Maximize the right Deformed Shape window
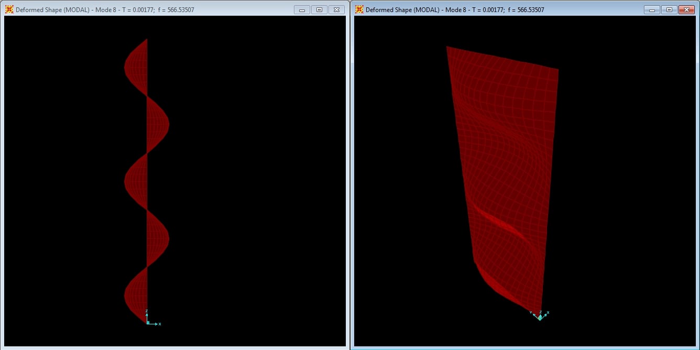The height and width of the screenshot is (350, 700). pos(669,10)
